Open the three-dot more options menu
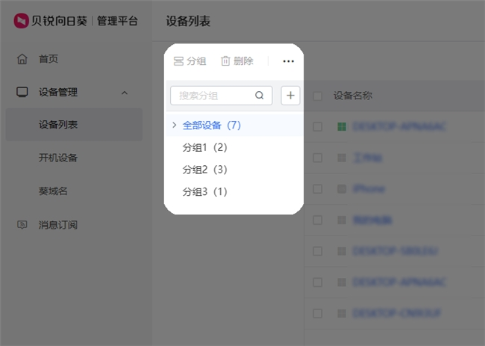485x346 pixels. pyautogui.click(x=289, y=61)
